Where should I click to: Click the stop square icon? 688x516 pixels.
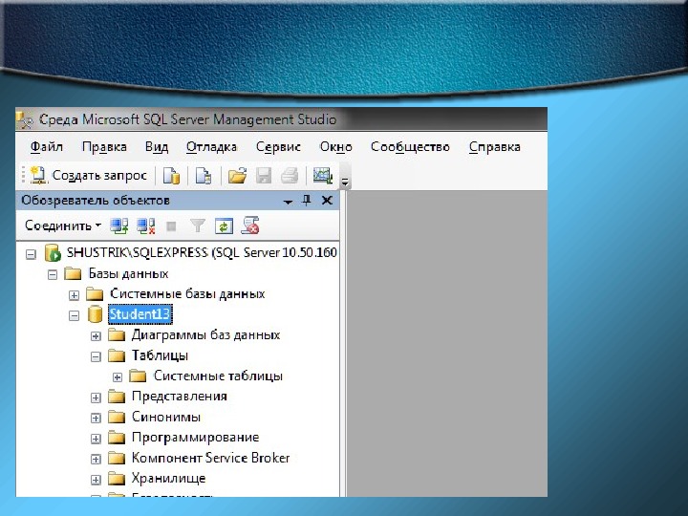coord(171,226)
